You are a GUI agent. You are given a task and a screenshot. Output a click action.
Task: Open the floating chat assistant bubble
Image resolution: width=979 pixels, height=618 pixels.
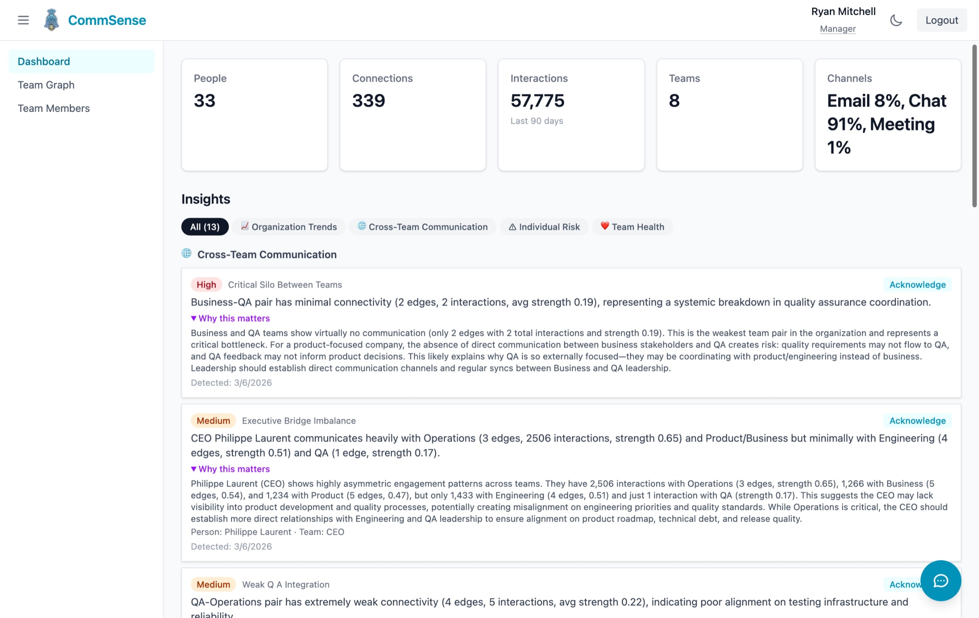(941, 581)
